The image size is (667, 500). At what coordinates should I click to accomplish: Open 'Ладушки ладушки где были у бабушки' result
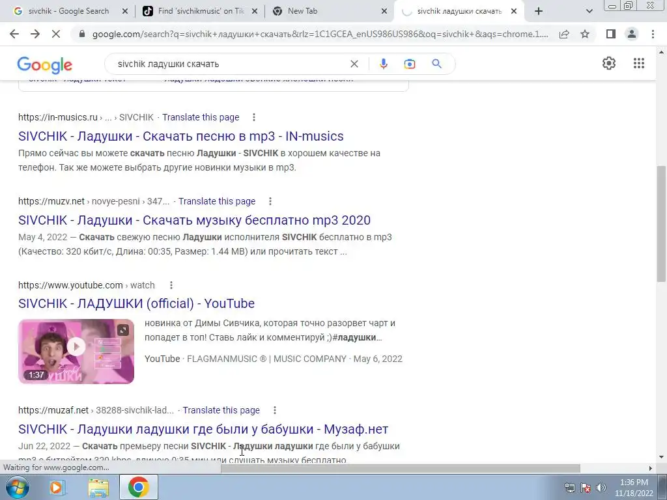coord(203,430)
